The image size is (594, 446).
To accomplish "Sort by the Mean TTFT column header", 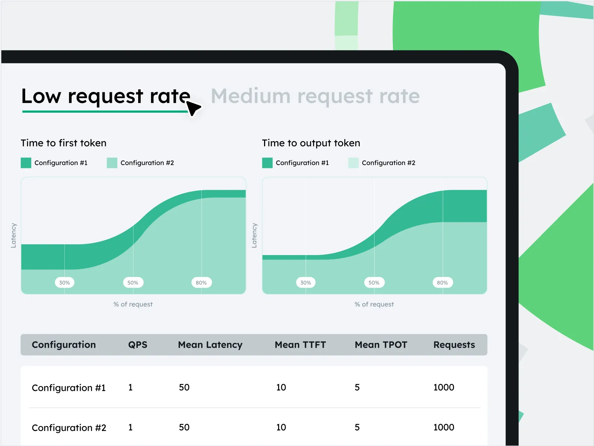I will click(x=300, y=345).
